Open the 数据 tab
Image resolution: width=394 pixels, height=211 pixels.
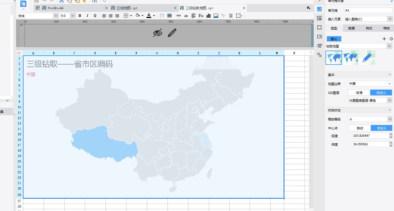[352, 28]
